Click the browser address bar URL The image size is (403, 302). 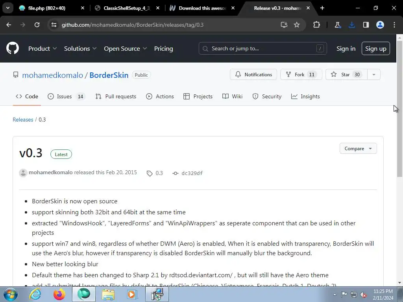coord(133,25)
